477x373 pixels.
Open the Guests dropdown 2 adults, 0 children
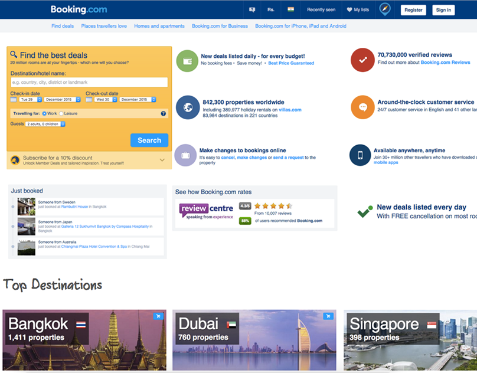(45, 124)
